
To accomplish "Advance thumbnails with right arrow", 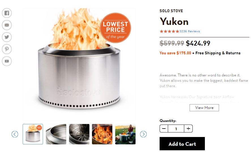I will [143, 134].
